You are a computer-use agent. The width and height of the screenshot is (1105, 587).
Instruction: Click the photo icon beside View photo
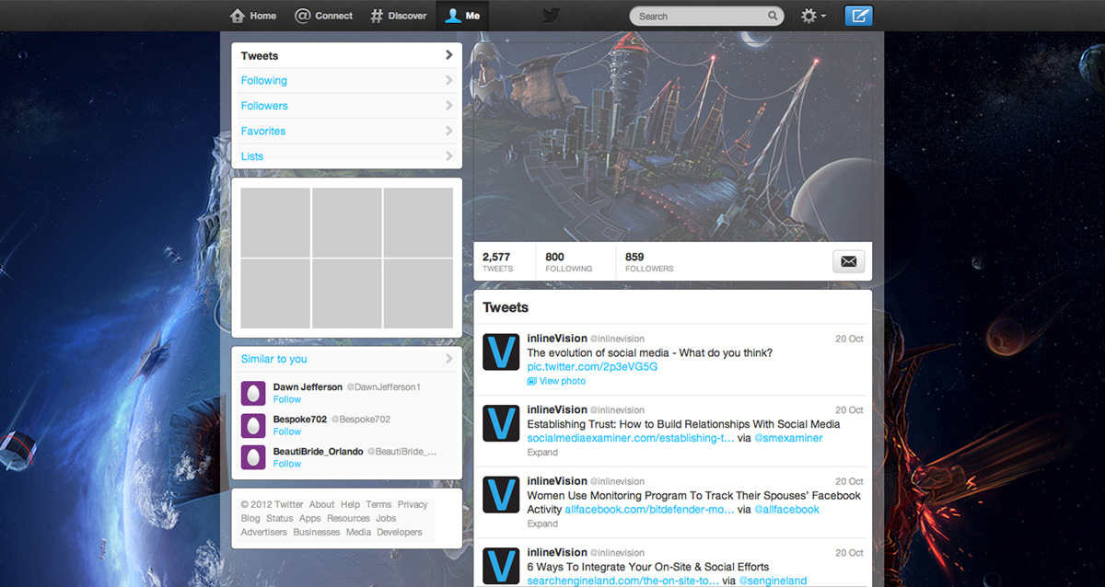pyautogui.click(x=532, y=381)
